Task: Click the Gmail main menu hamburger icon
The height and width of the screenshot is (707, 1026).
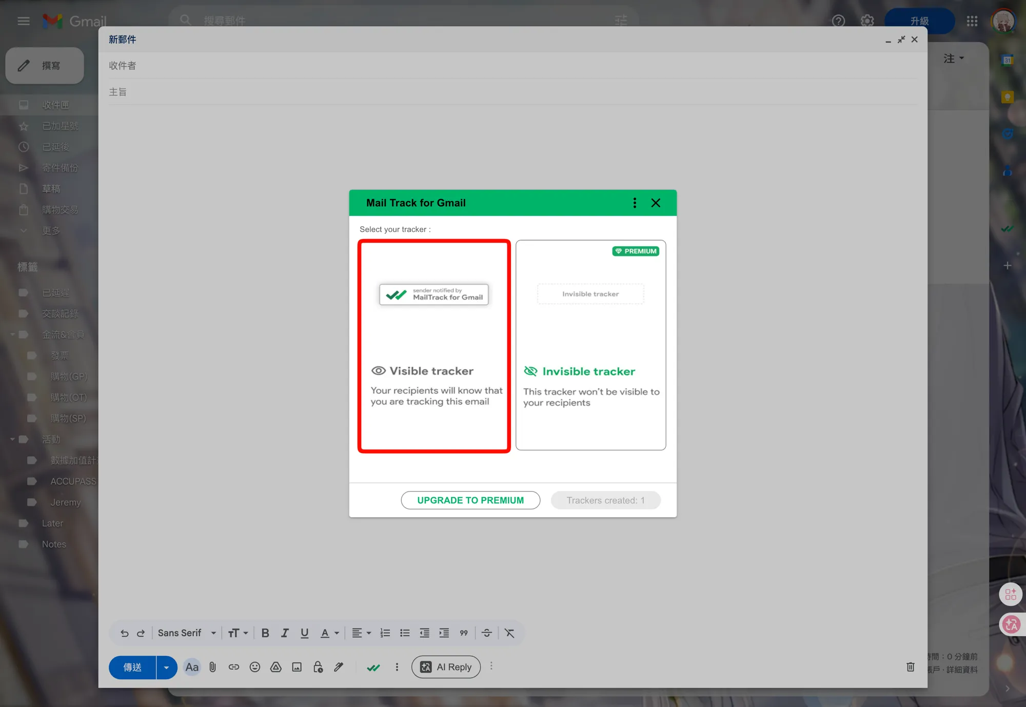Action: tap(24, 21)
